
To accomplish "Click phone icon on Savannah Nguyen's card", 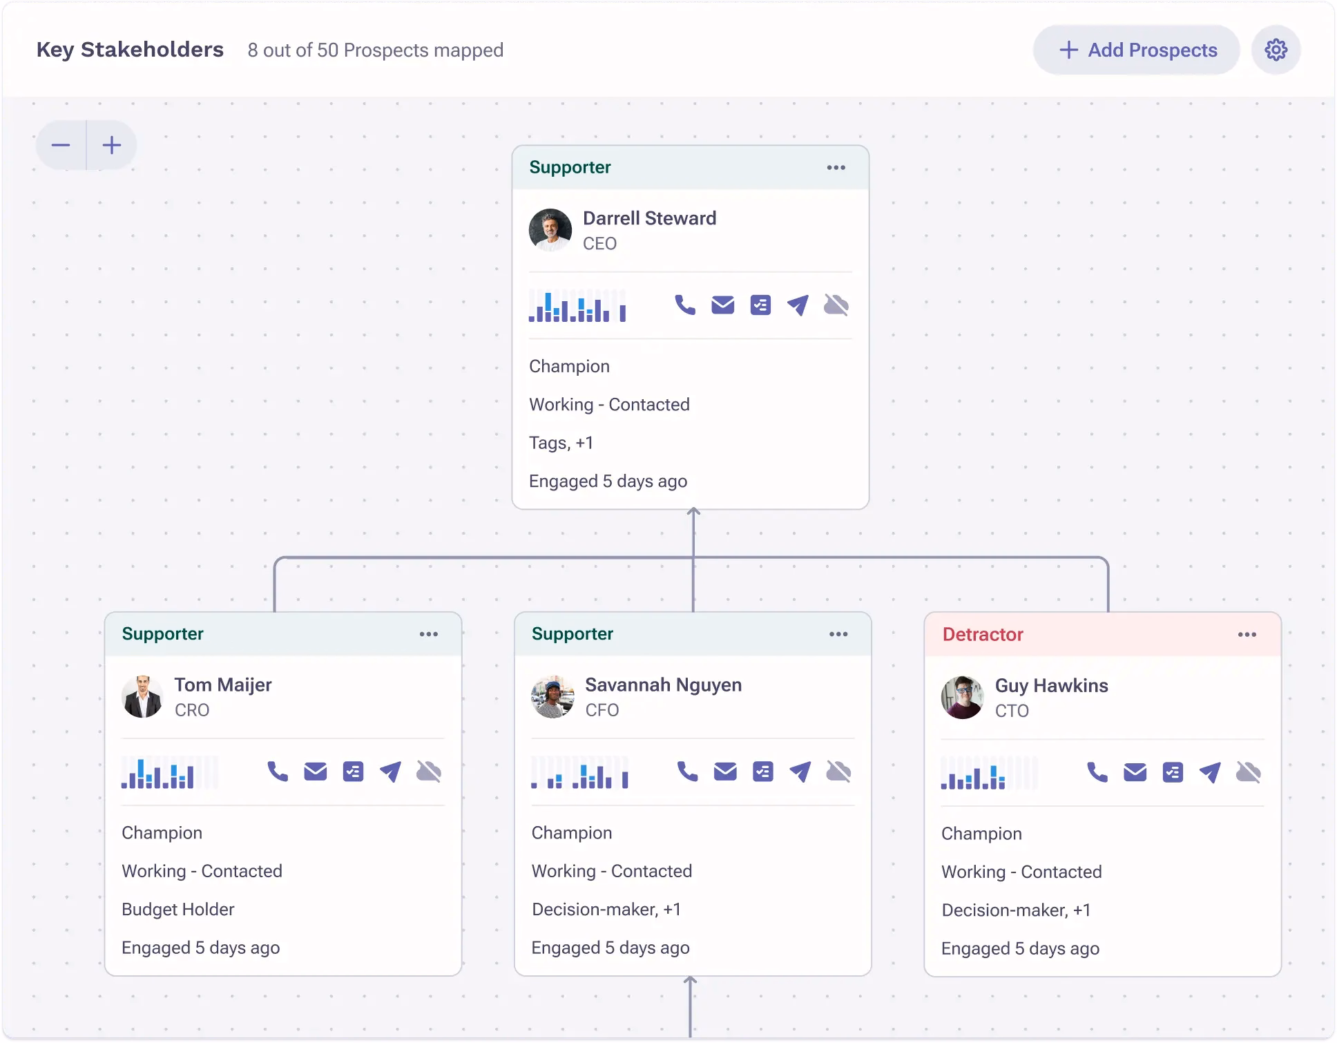I will 687,772.
